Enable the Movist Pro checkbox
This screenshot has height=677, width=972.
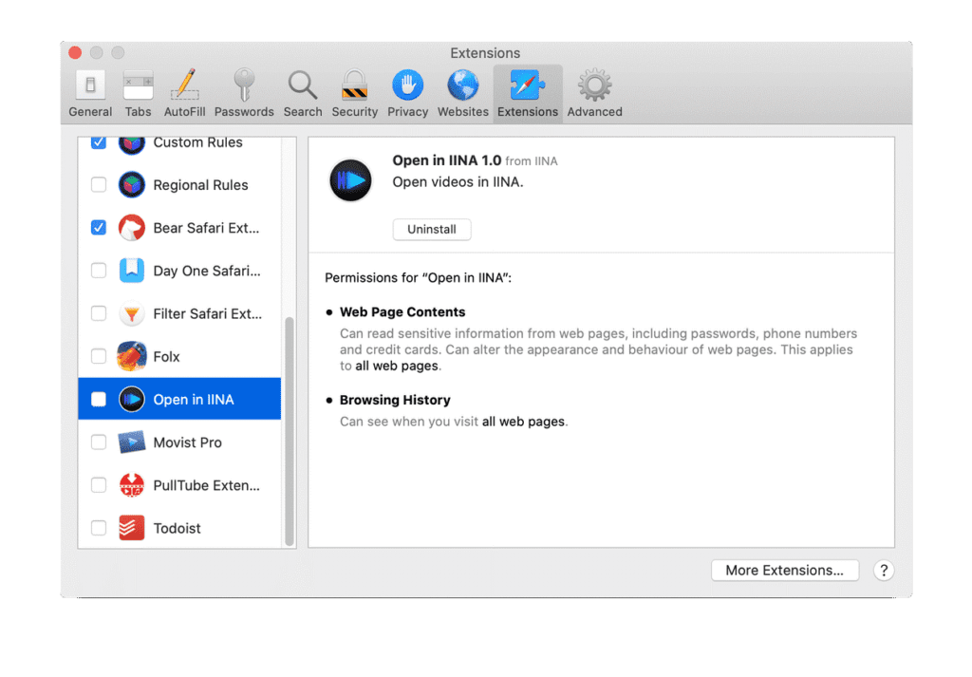pyautogui.click(x=99, y=442)
